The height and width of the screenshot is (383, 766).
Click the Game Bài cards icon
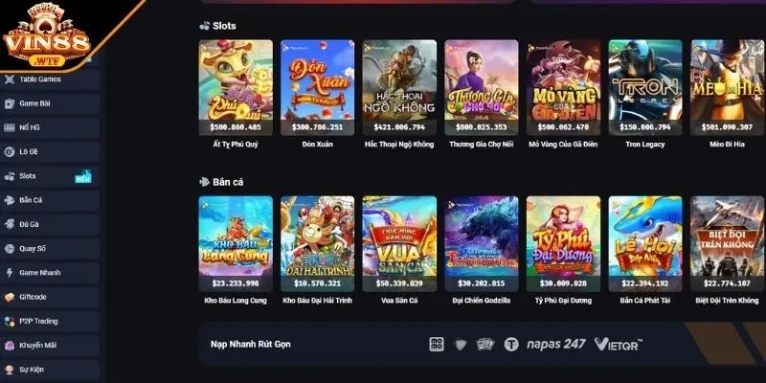click(10, 103)
